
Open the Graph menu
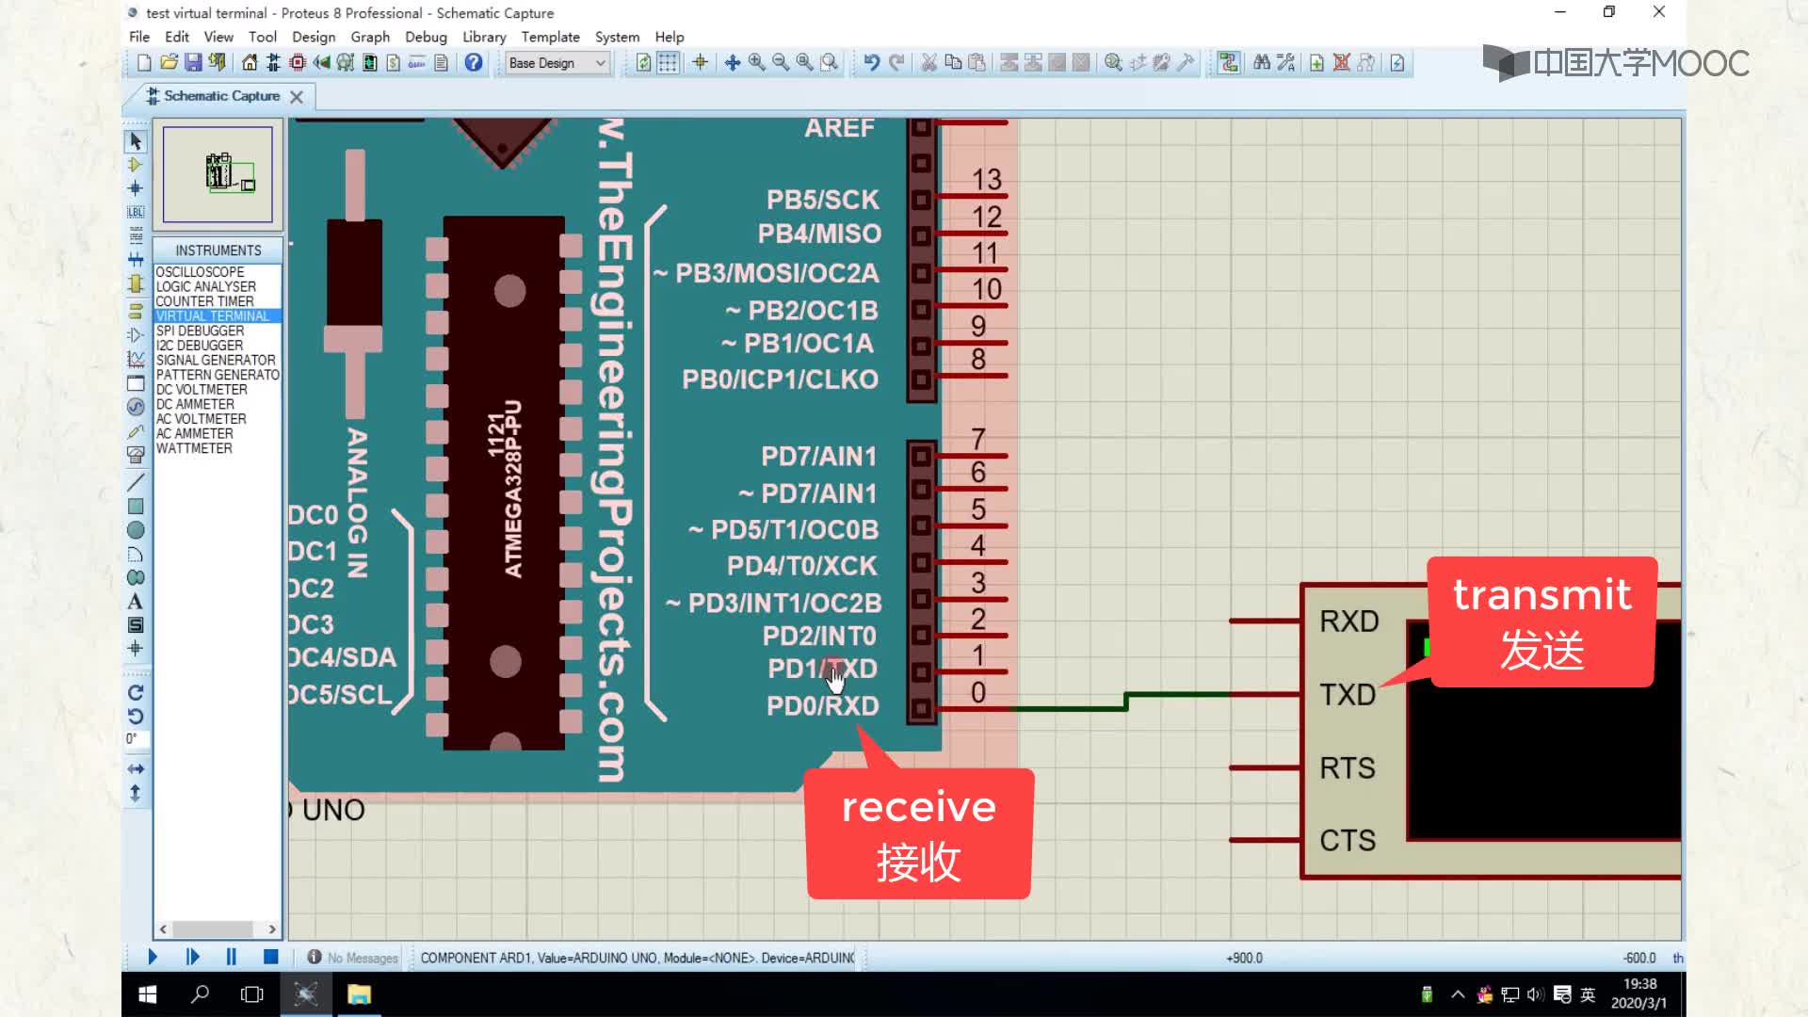coord(370,37)
